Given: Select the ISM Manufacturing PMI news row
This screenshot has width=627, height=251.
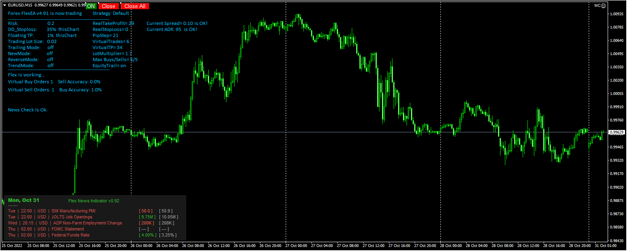Looking at the screenshot, I should [73, 211].
